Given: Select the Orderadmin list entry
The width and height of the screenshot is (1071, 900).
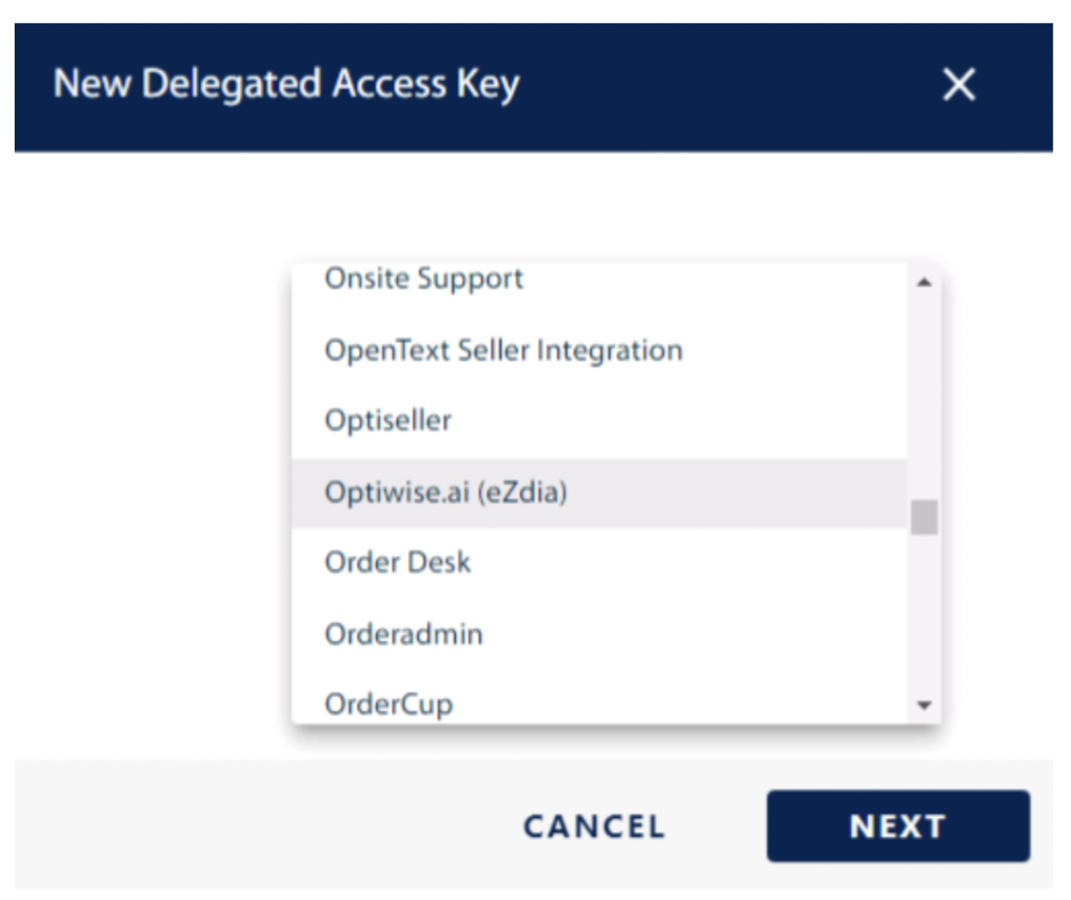Looking at the screenshot, I should point(403,634).
